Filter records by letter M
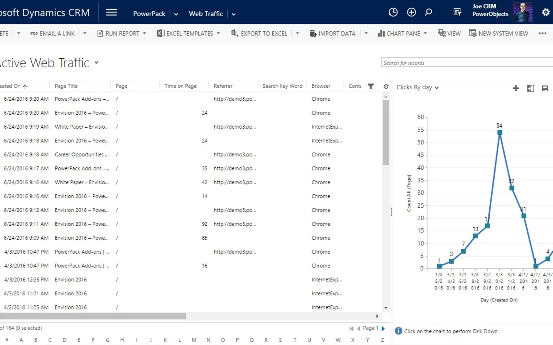 194,340
